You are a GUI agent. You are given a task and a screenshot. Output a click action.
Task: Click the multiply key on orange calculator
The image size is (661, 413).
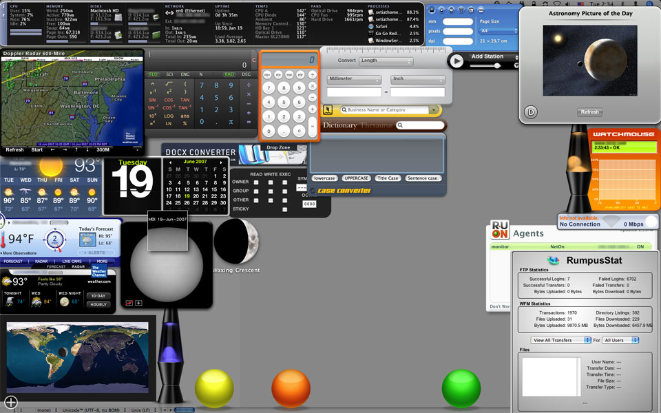(x=312, y=87)
